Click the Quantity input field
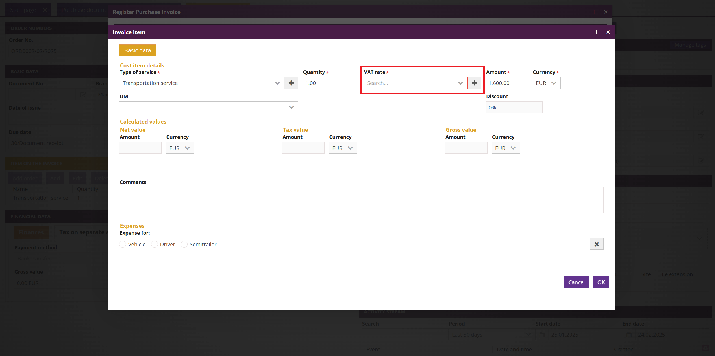This screenshot has width=715, height=356. [331, 83]
